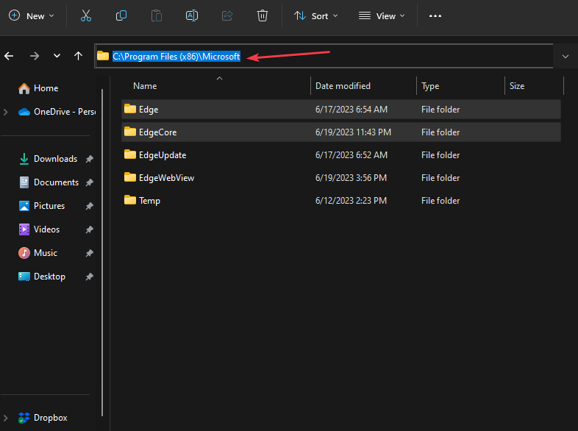Click File folder type of EdgeWebView
The height and width of the screenshot is (431, 578).
[x=440, y=178]
